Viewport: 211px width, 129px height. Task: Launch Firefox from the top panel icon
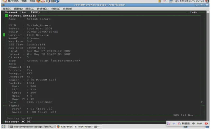38,1
